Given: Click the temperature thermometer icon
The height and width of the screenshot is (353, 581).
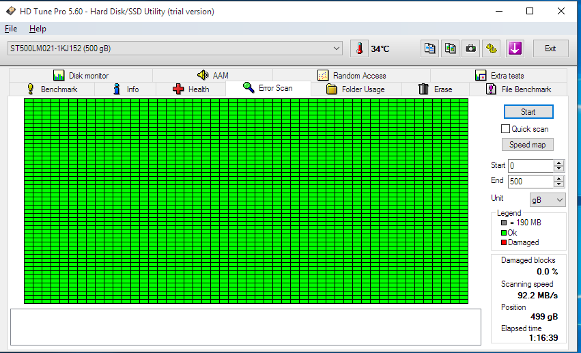Looking at the screenshot, I should click(359, 48).
